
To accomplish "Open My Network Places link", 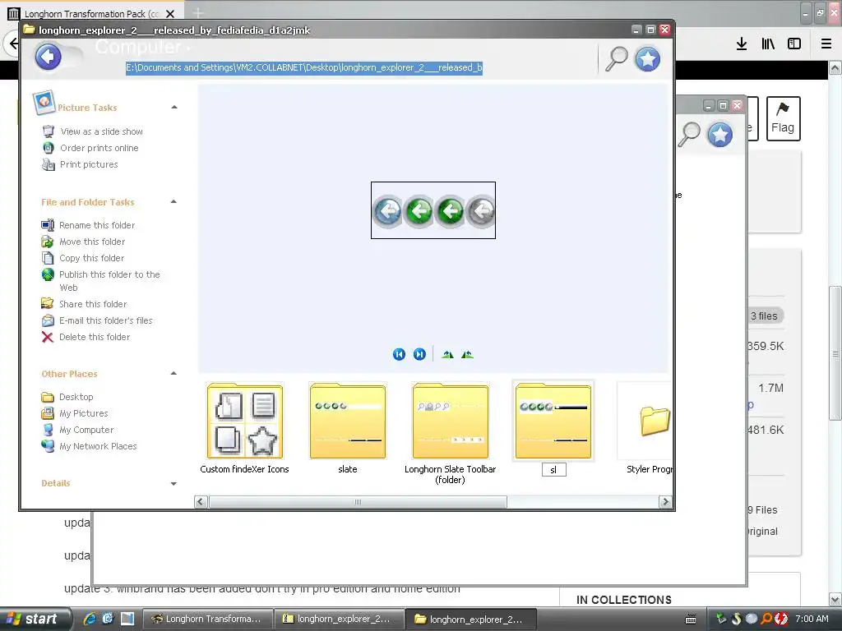I will click(x=99, y=446).
